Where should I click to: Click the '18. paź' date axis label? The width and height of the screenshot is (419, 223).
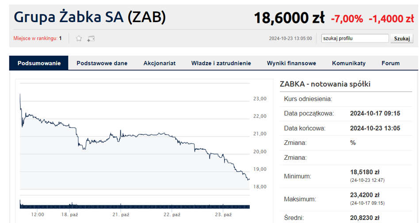69,215
